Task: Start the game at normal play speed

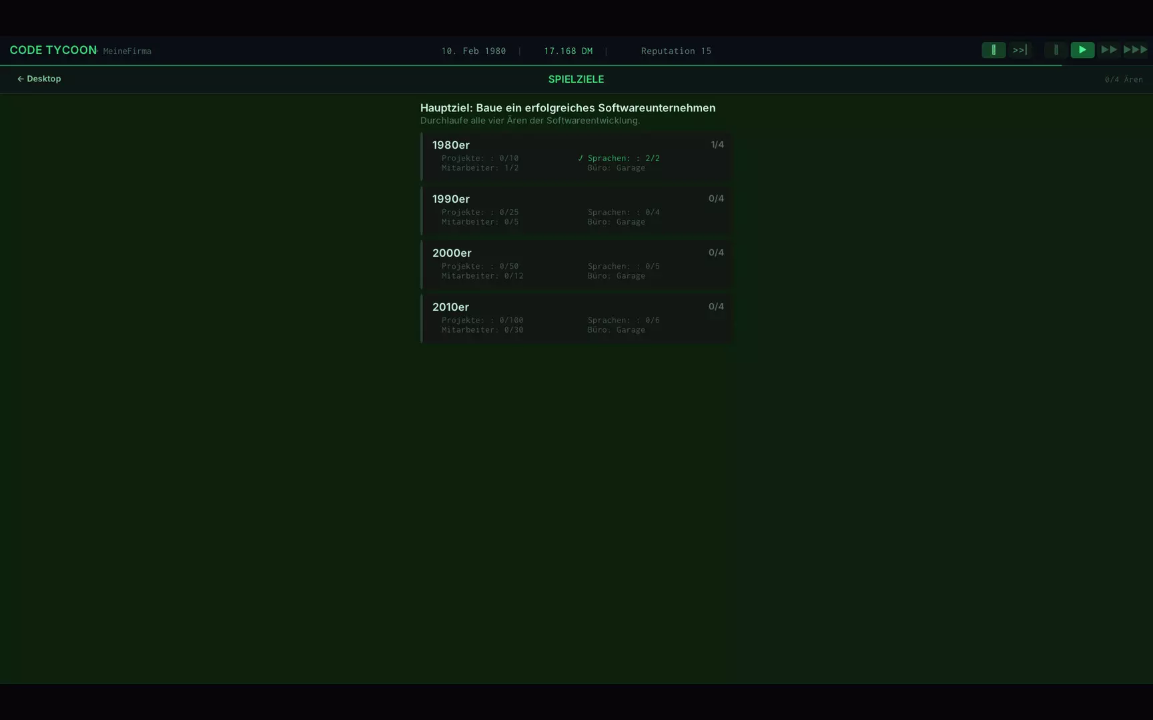Action: click(1082, 50)
